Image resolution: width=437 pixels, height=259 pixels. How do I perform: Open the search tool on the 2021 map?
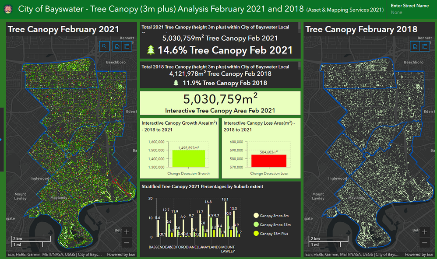(x=104, y=46)
